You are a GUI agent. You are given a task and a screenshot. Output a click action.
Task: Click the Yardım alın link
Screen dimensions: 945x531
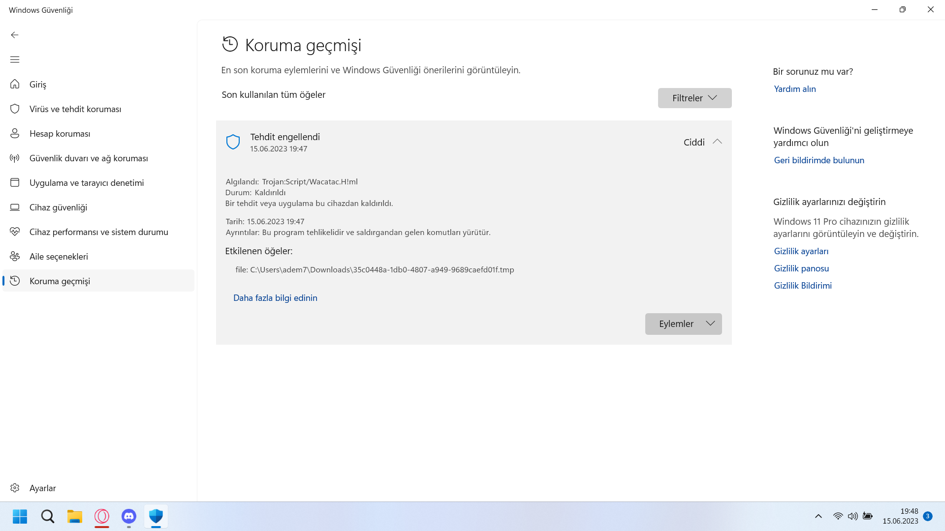coord(795,89)
